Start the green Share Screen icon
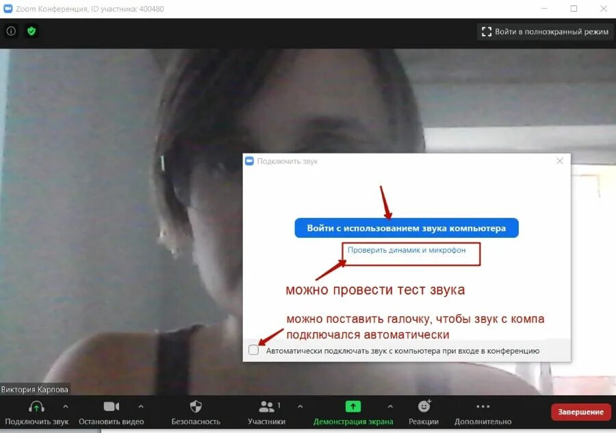 [352, 407]
